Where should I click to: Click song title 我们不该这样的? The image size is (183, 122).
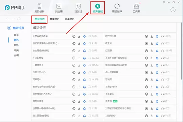pos(46,43)
